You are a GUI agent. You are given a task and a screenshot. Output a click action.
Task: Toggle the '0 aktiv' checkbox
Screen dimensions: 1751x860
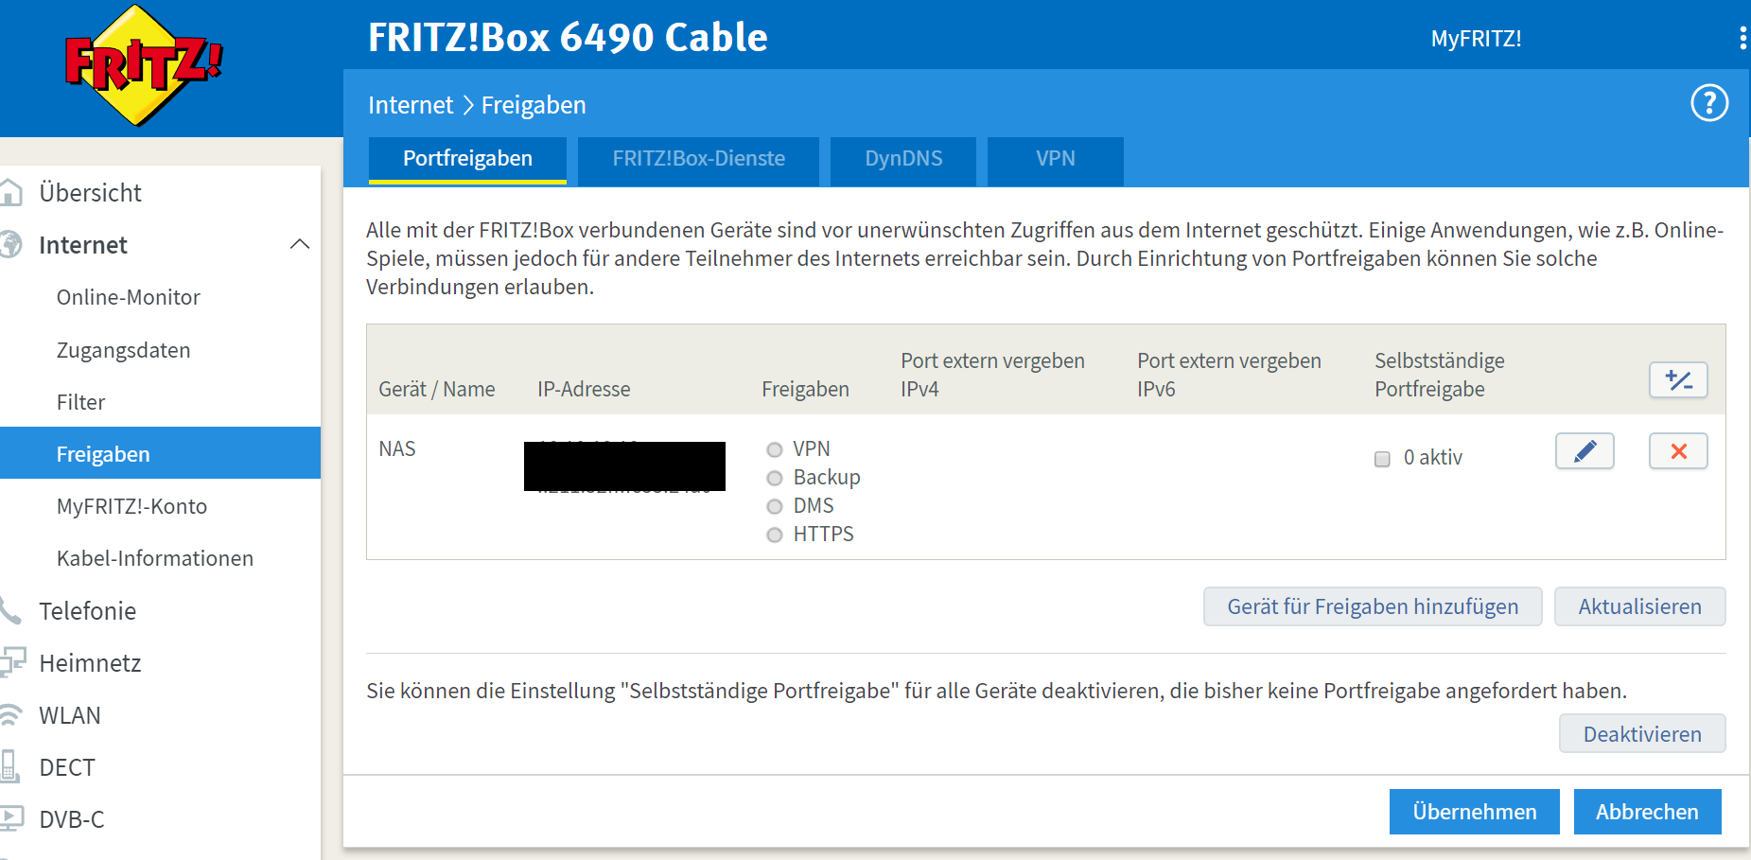[1382, 459]
